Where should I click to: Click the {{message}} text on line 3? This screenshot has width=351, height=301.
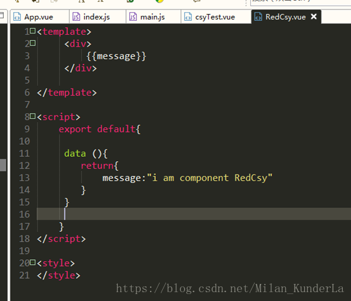coord(116,56)
